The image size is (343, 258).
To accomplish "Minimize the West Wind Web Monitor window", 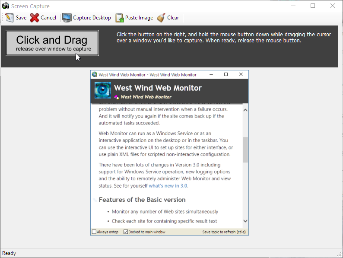I will pyautogui.click(x=211, y=75).
